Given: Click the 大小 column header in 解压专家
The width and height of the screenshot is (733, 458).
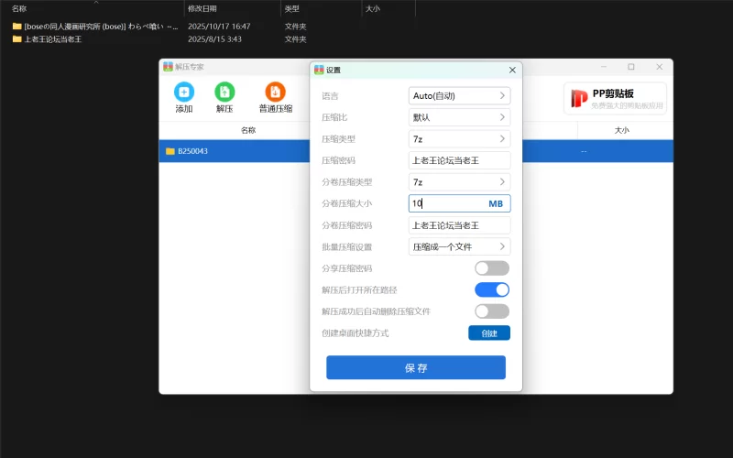Looking at the screenshot, I should (x=622, y=131).
